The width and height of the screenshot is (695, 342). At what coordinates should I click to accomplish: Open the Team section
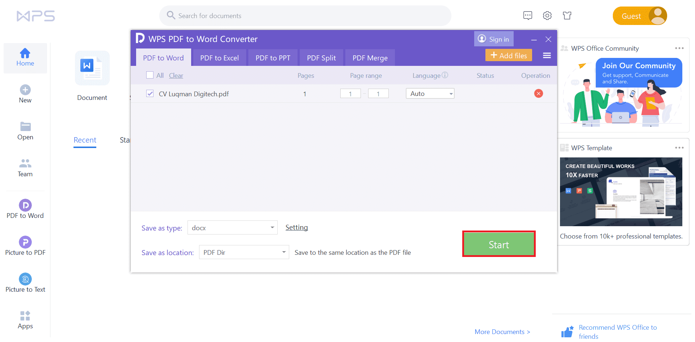click(25, 167)
